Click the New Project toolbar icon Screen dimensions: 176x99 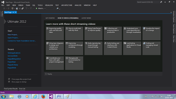[x=12, y=9]
